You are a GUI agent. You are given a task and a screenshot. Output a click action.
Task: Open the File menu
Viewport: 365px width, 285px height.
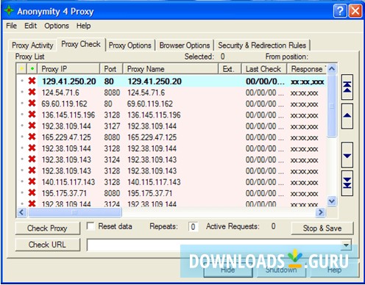pos(11,26)
